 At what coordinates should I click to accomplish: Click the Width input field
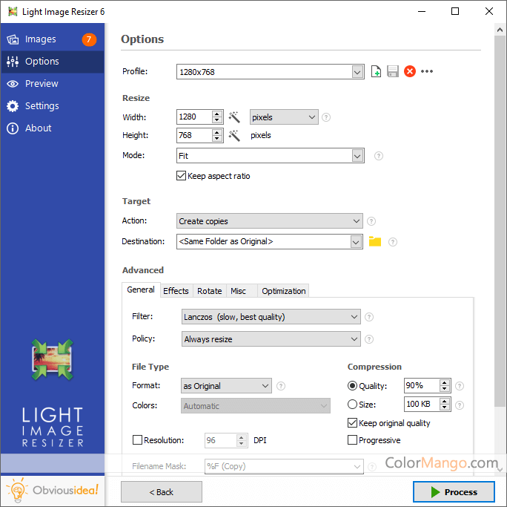194,117
